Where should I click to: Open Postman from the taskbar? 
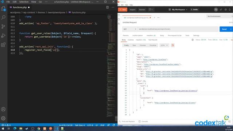[51, 128]
